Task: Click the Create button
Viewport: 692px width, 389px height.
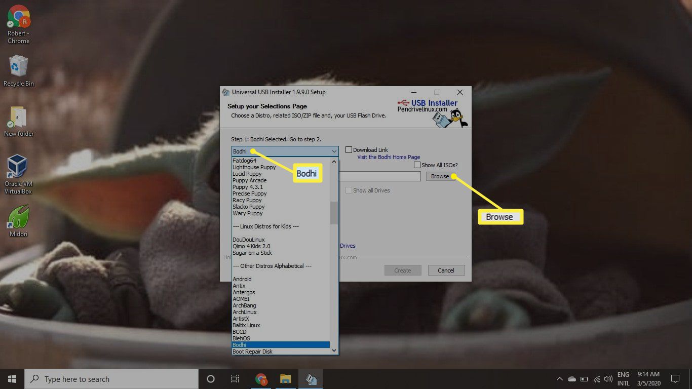Action: 403,270
